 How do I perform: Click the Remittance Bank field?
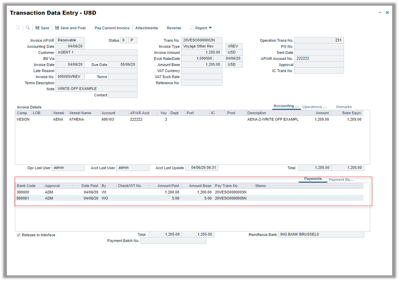tap(321, 235)
